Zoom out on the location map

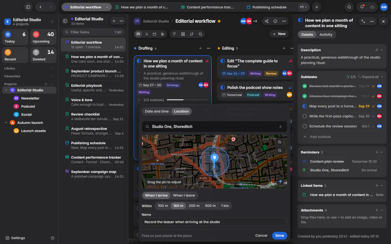click(280, 150)
